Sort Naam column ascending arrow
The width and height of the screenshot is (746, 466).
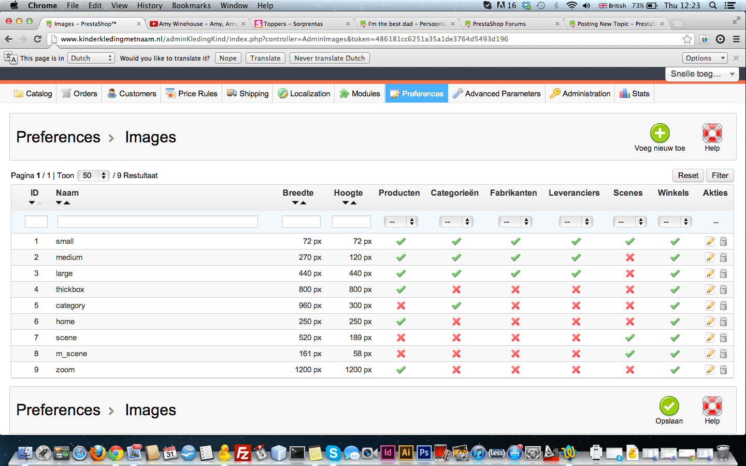pyautogui.click(x=67, y=203)
